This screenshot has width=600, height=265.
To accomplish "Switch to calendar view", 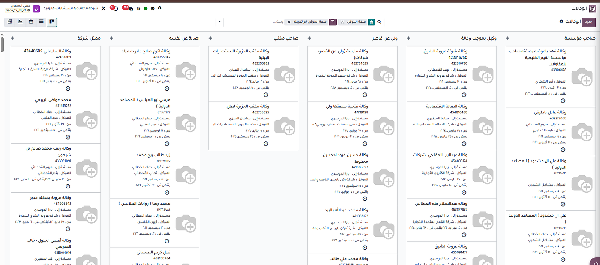I will (x=31, y=22).
